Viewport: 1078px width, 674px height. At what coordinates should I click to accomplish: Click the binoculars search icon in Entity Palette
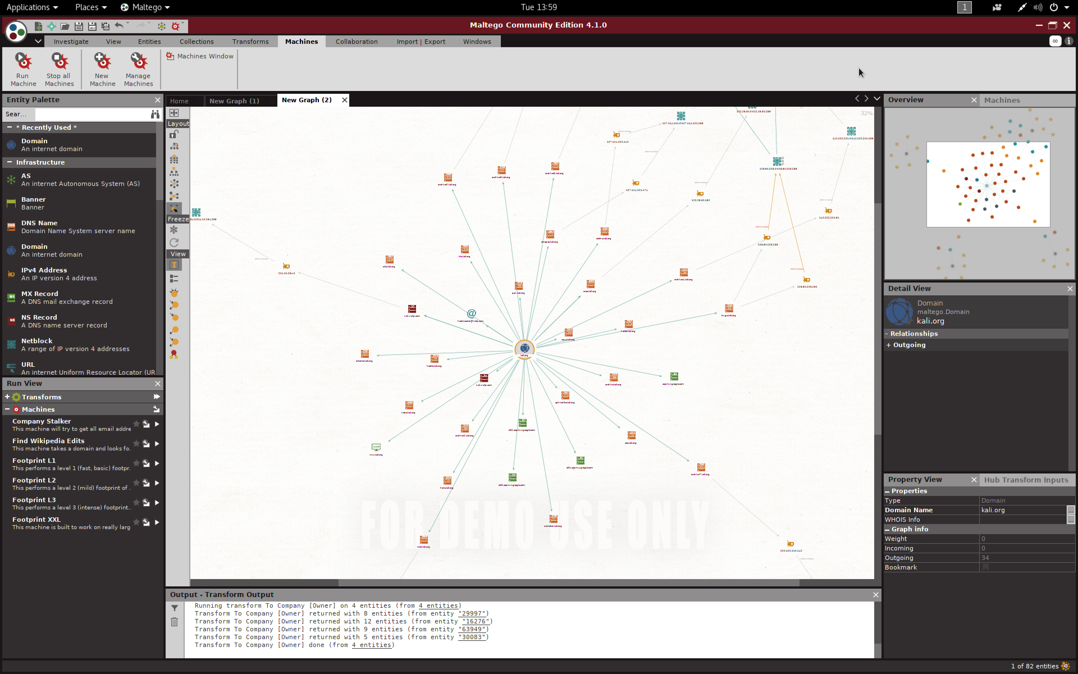point(155,114)
